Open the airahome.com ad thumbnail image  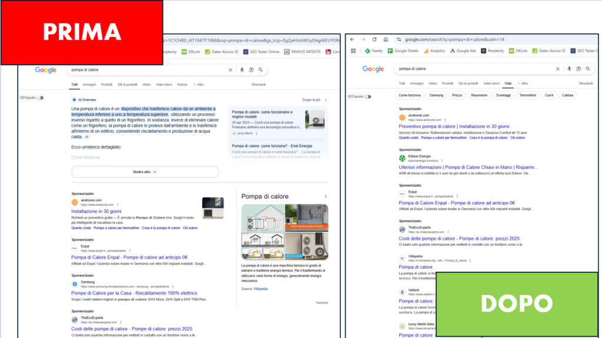click(213, 208)
